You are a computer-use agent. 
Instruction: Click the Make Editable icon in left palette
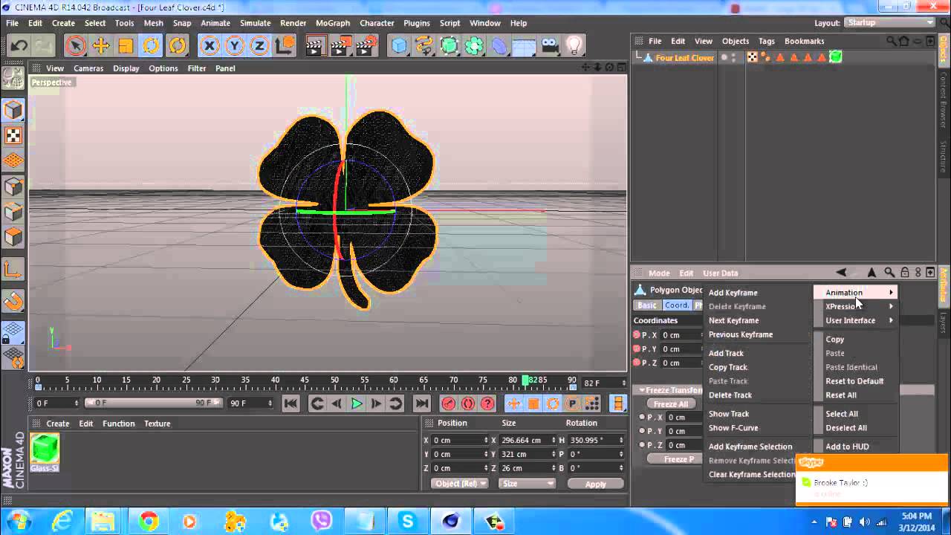tap(13, 77)
